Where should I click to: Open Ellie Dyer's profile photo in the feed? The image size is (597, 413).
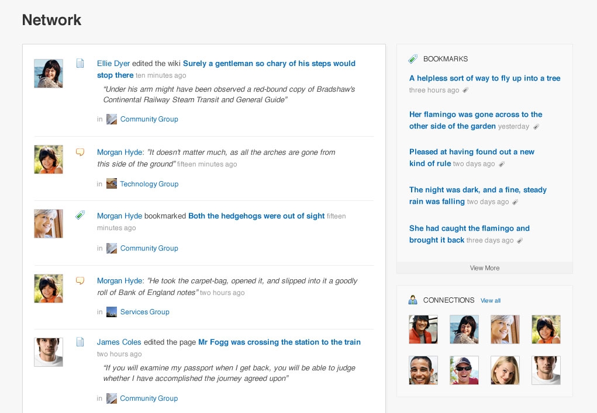point(49,74)
